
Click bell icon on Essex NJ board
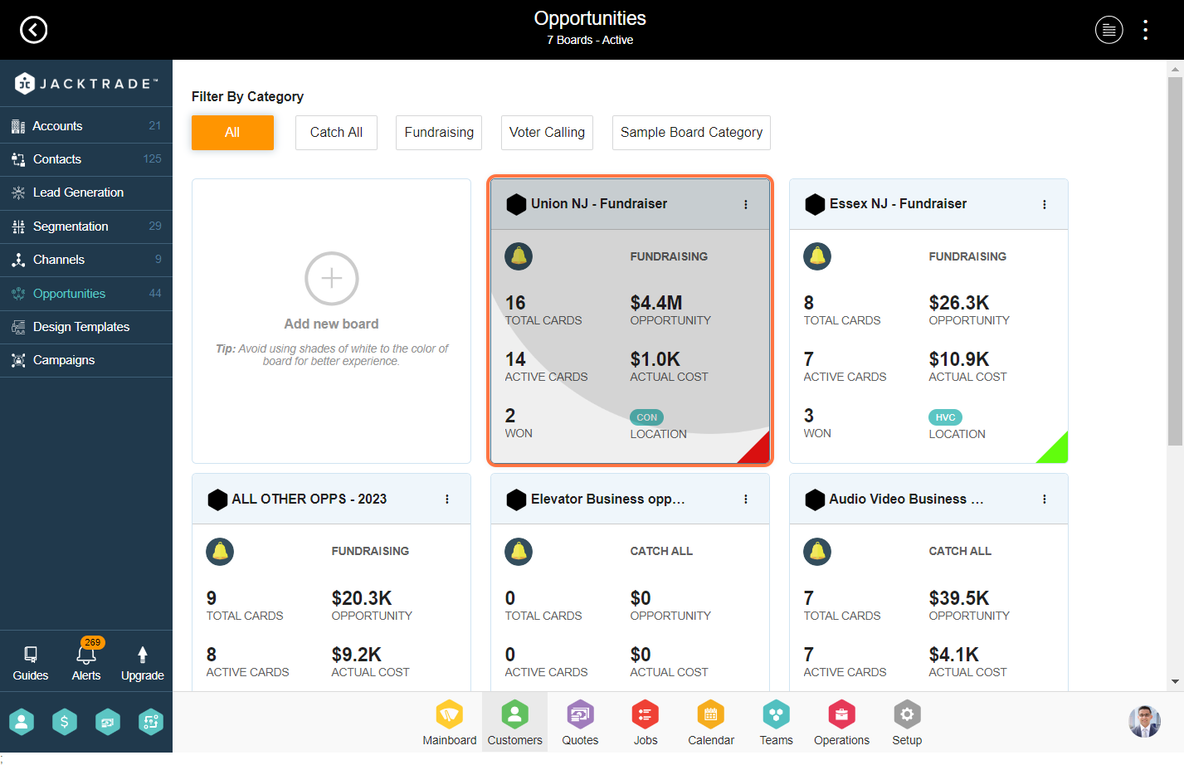pyautogui.click(x=817, y=256)
